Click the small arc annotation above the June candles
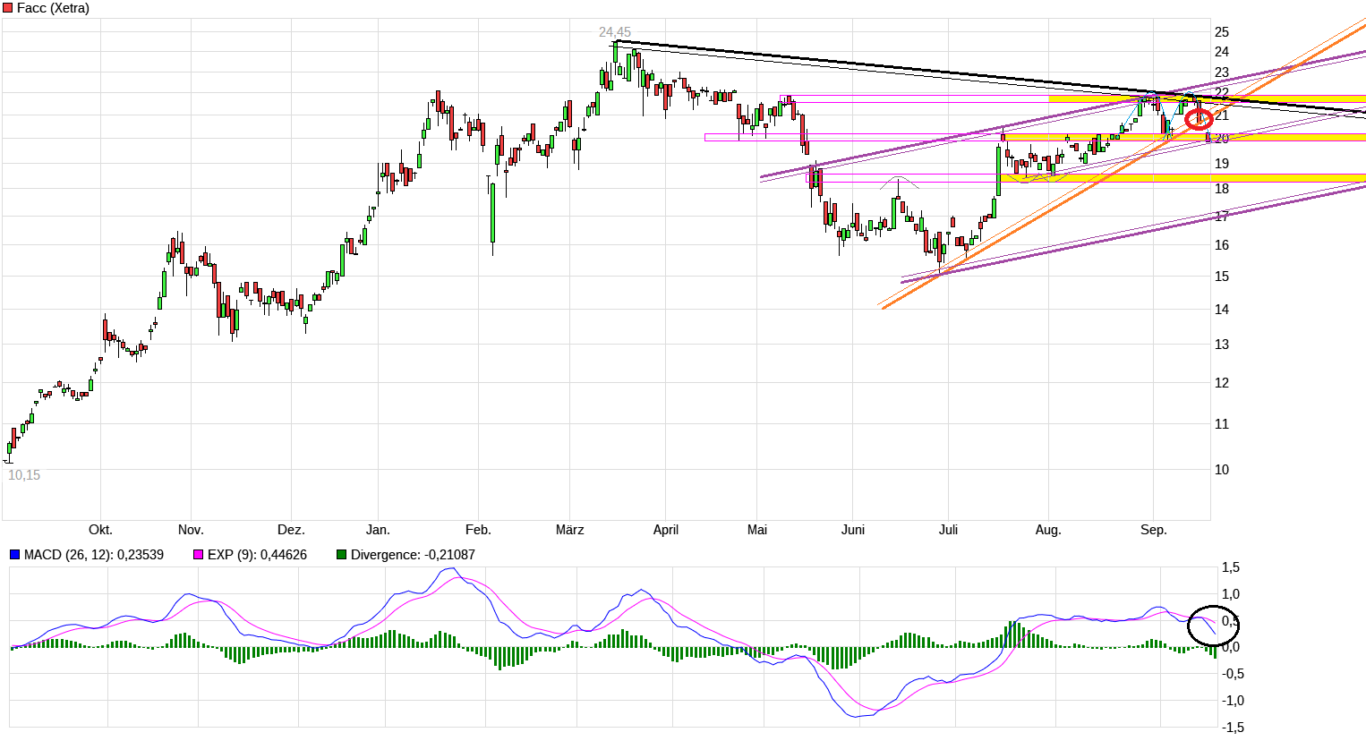The image size is (1366, 741). (x=899, y=182)
